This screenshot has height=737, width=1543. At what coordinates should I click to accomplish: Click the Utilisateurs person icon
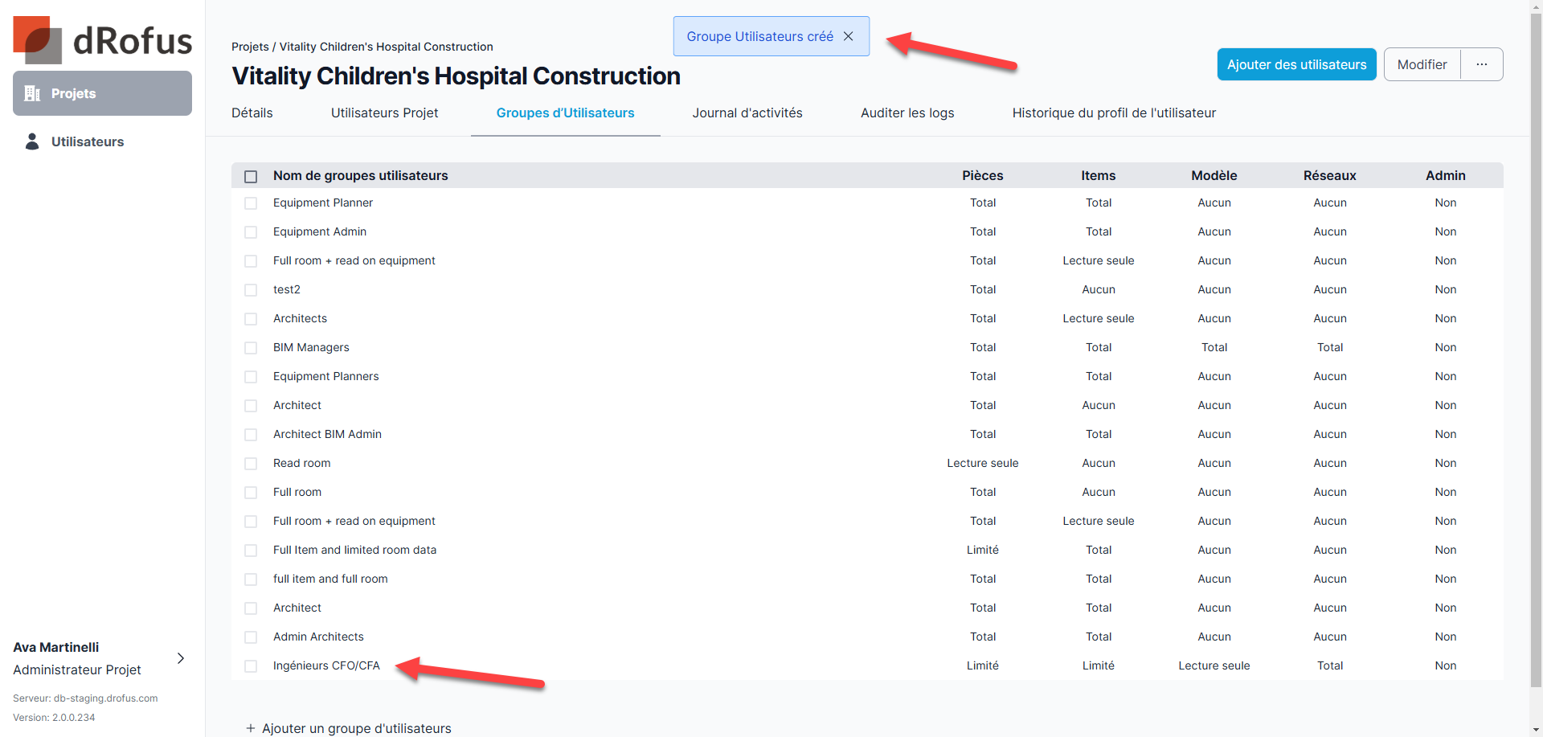point(32,141)
